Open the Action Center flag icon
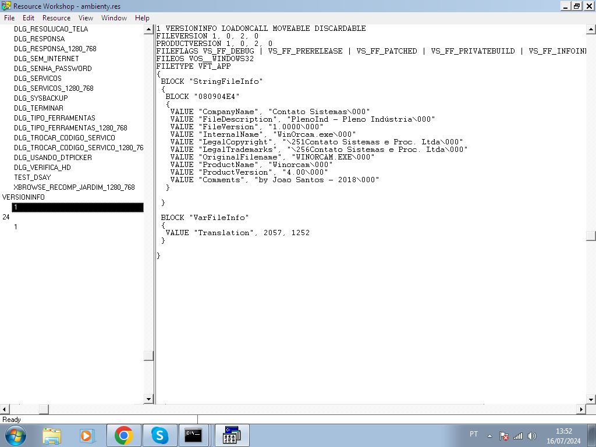 pyautogui.click(x=503, y=436)
